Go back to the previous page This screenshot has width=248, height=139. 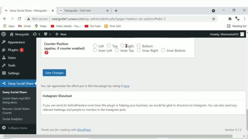(5, 19)
